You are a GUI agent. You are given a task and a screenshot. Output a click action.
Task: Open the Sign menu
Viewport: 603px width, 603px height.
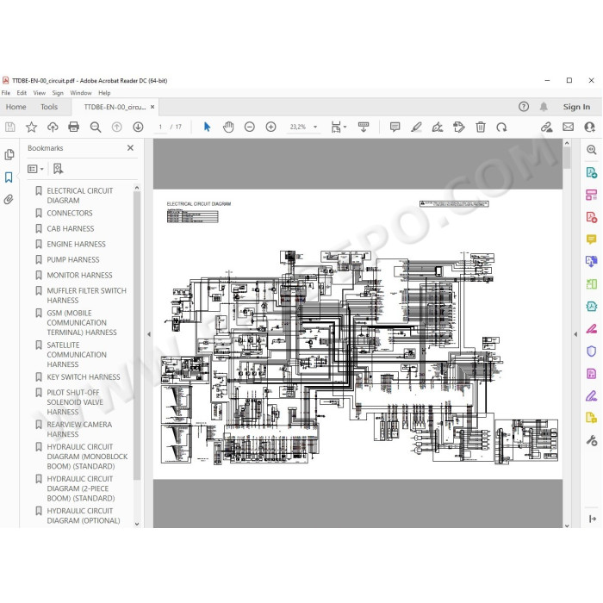pos(58,93)
